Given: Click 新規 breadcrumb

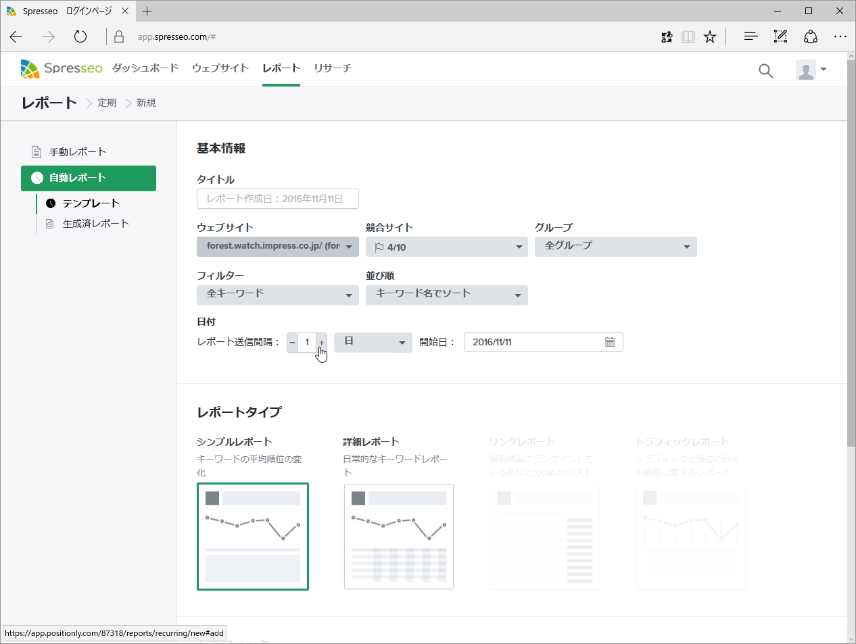Looking at the screenshot, I should click(146, 103).
